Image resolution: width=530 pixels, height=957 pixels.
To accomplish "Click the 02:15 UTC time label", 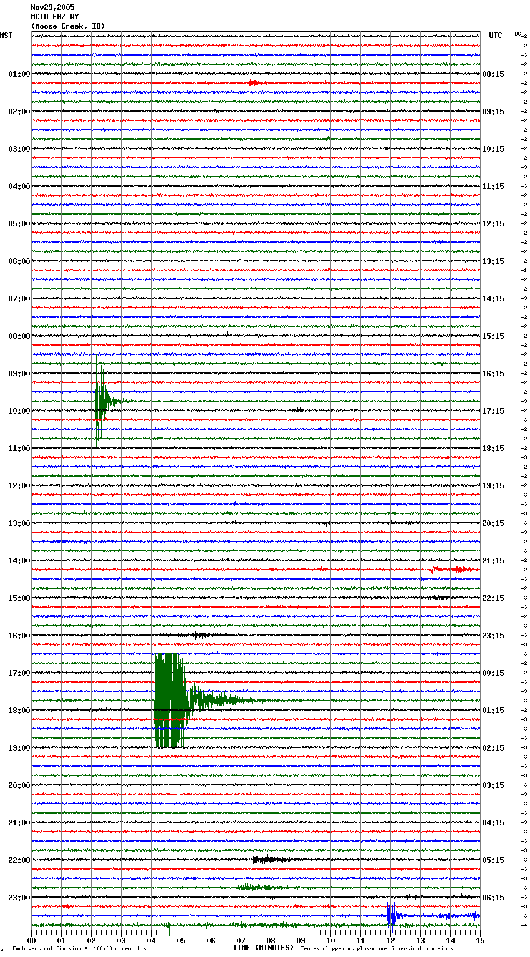I will [493, 748].
